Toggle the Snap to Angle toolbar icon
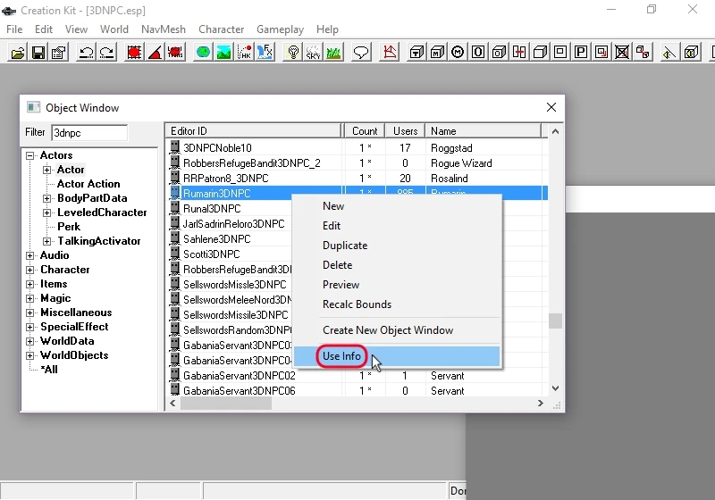 tap(155, 53)
